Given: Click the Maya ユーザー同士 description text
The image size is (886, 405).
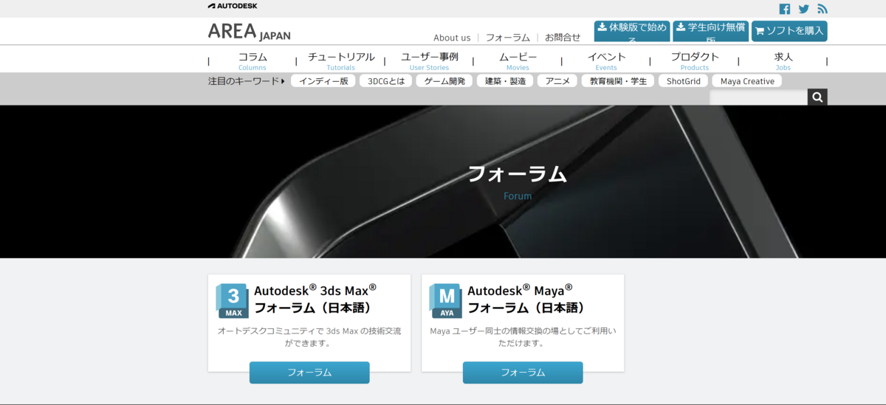Looking at the screenshot, I should point(523,337).
